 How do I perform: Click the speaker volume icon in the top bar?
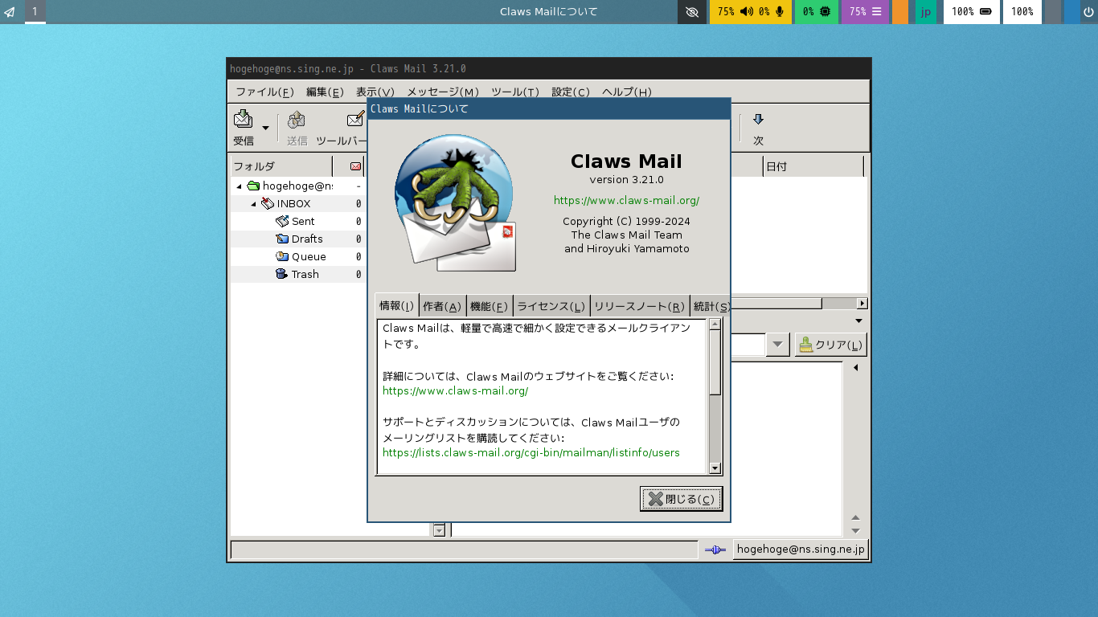click(x=747, y=12)
